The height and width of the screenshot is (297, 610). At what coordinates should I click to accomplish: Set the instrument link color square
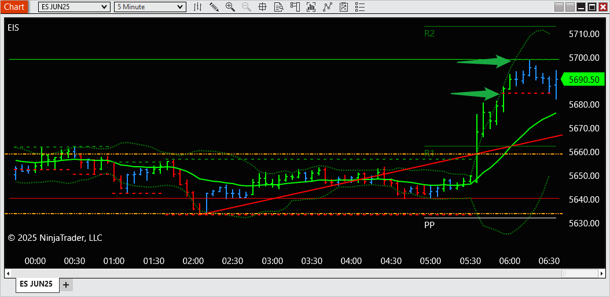(559, 7)
